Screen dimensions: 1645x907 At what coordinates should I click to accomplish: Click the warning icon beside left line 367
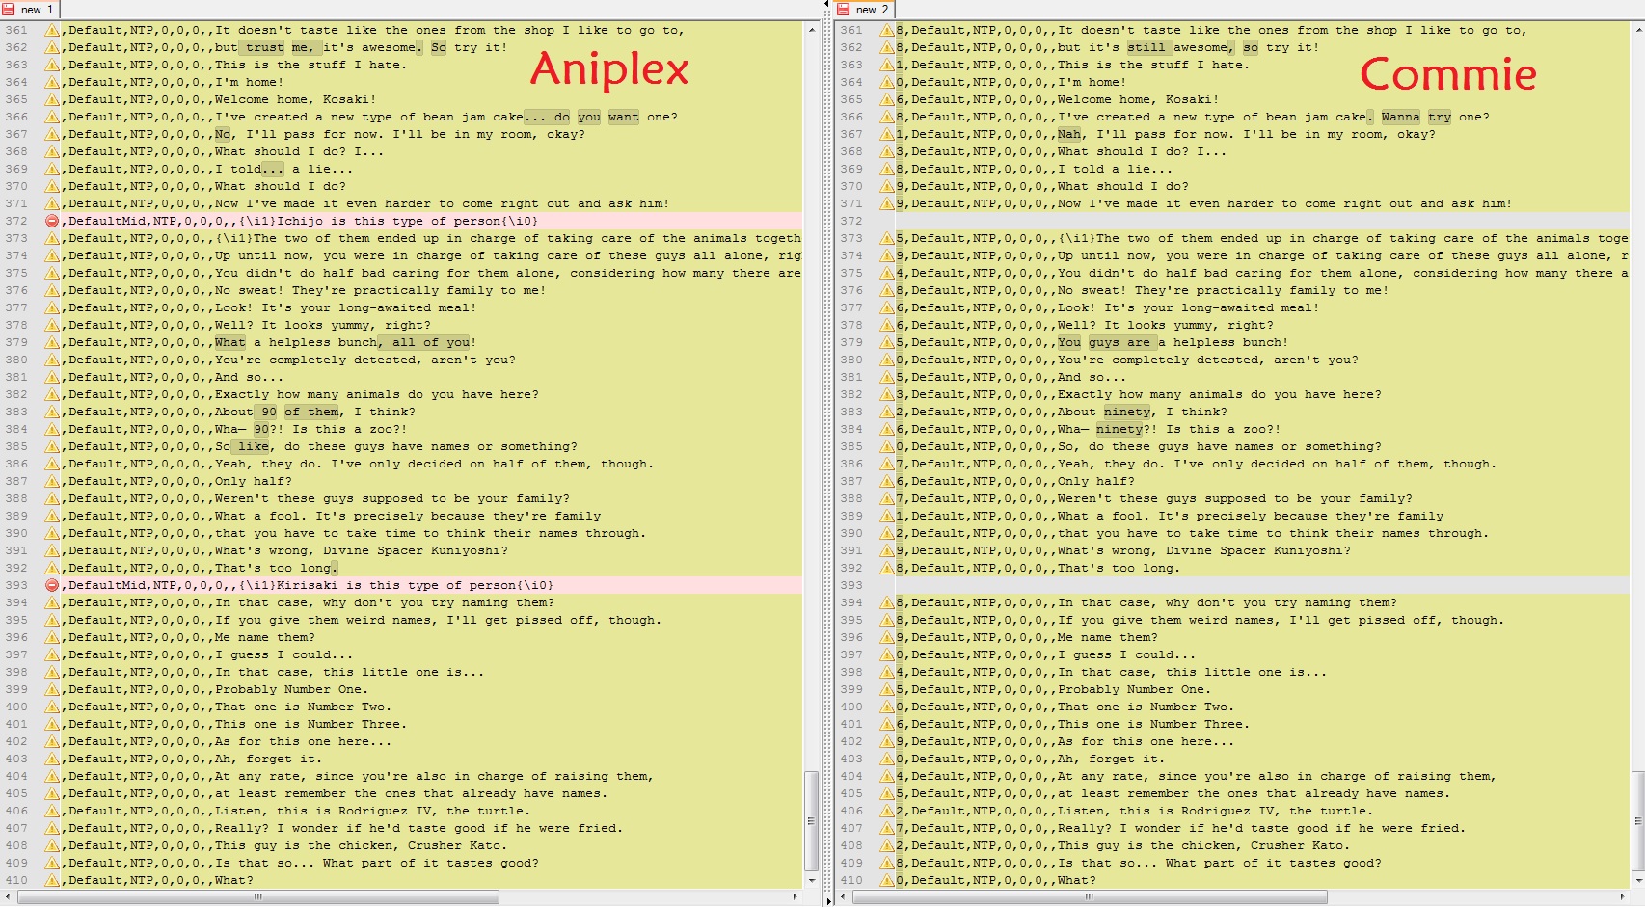[x=52, y=134]
